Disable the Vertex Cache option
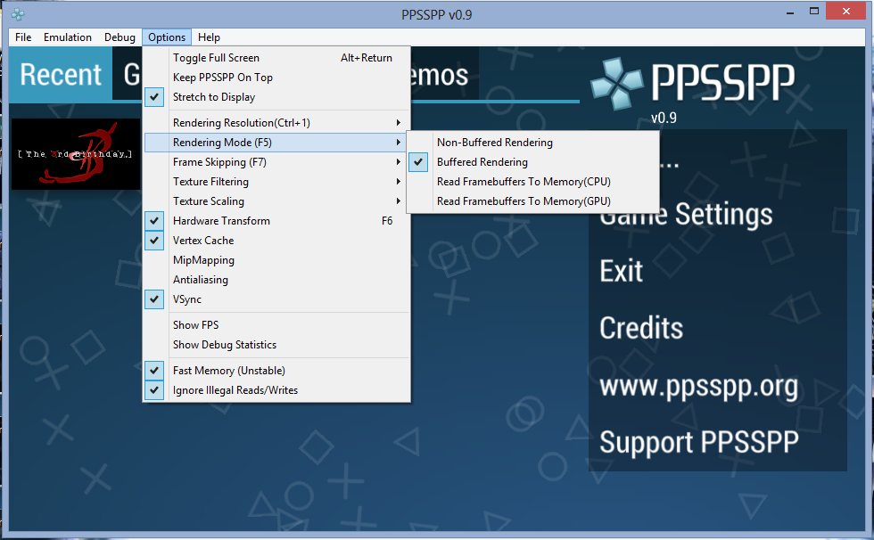 [203, 241]
